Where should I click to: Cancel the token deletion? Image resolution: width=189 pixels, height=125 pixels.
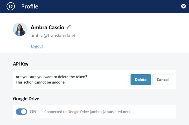(162, 80)
